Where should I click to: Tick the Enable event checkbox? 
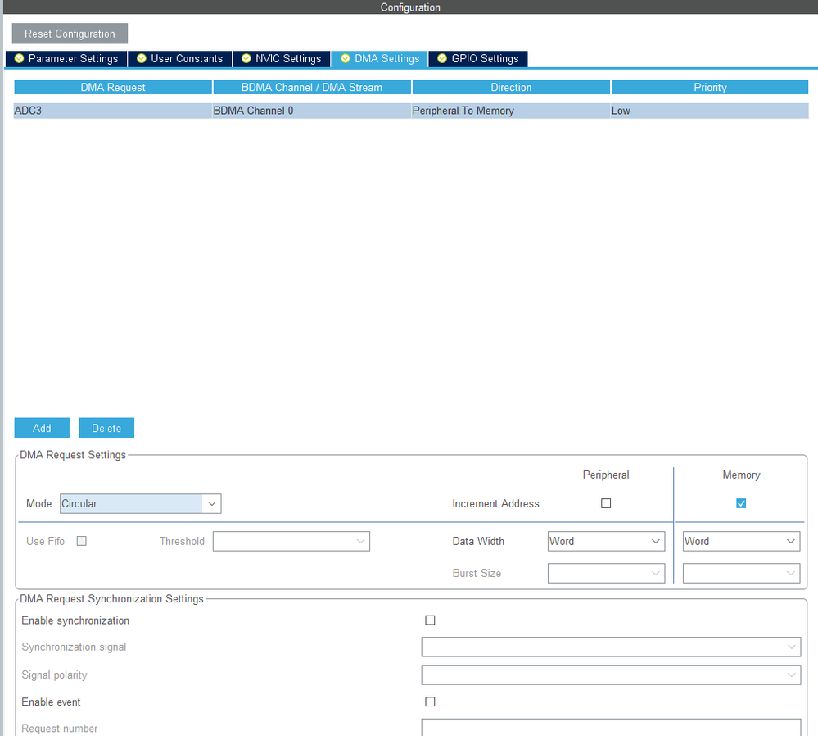(x=430, y=702)
